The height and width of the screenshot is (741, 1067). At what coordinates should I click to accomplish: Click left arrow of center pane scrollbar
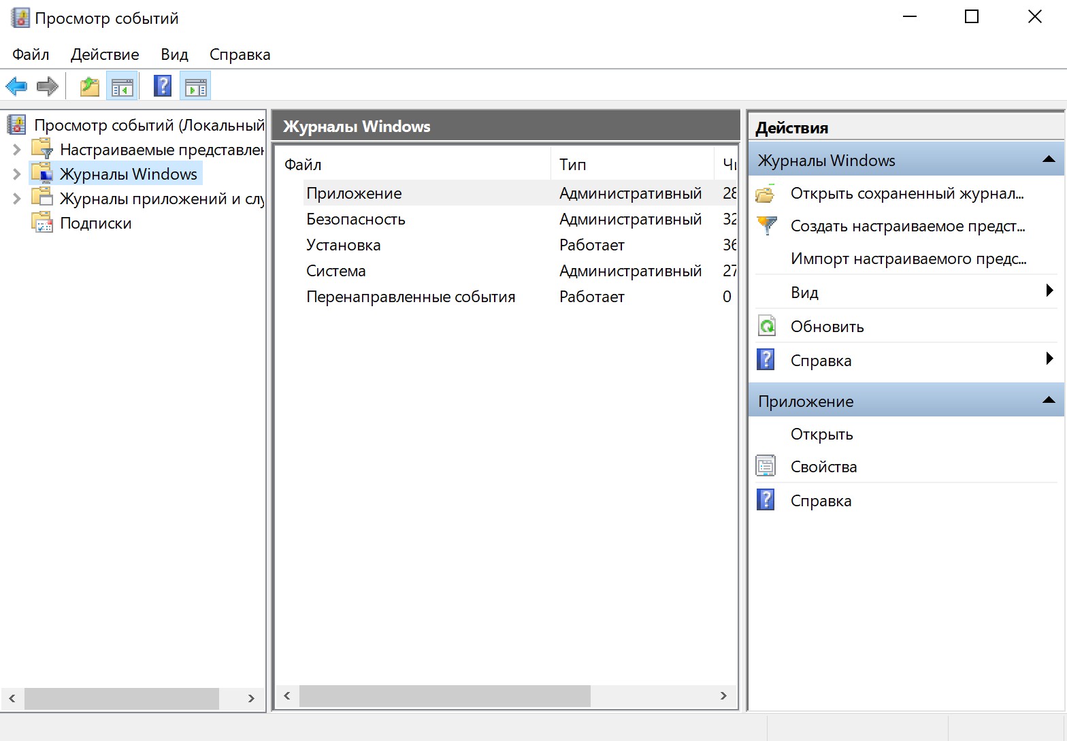tap(287, 695)
